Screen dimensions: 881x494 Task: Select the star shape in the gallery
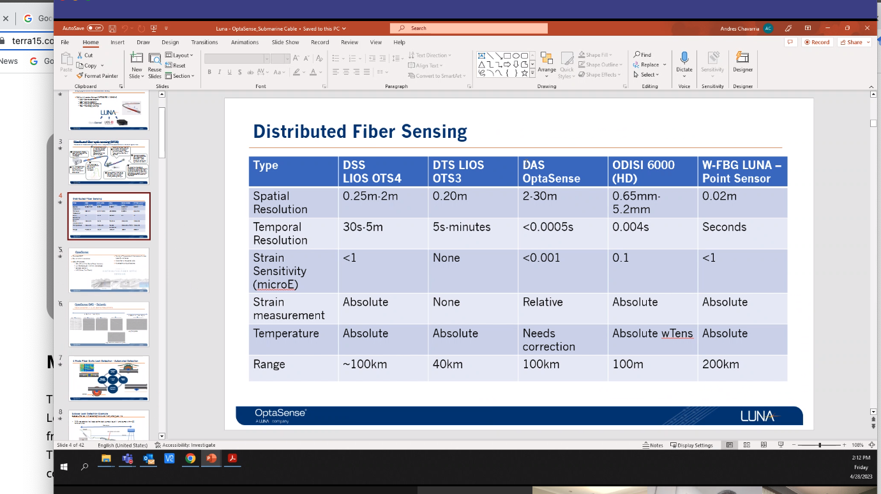[x=524, y=73]
